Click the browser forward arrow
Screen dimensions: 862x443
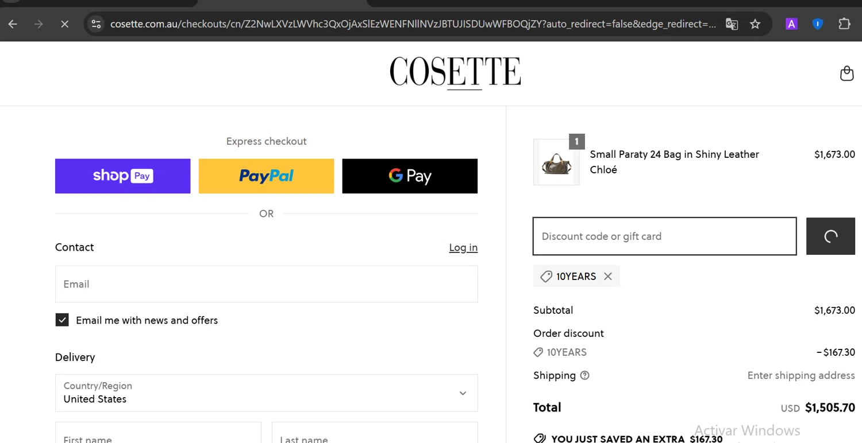(x=39, y=24)
